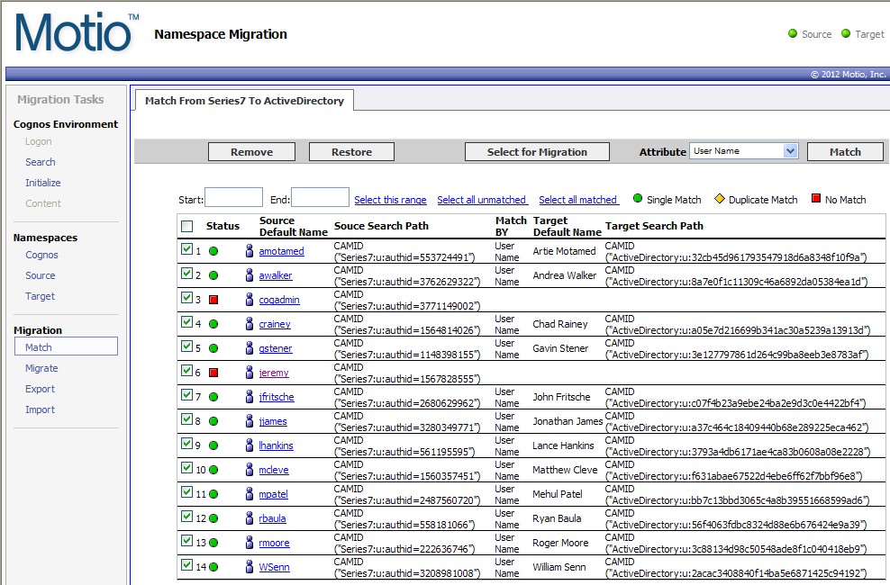Open Import in the Migration section
Viewport: 890px width, 585px height.
pos(40,409)
